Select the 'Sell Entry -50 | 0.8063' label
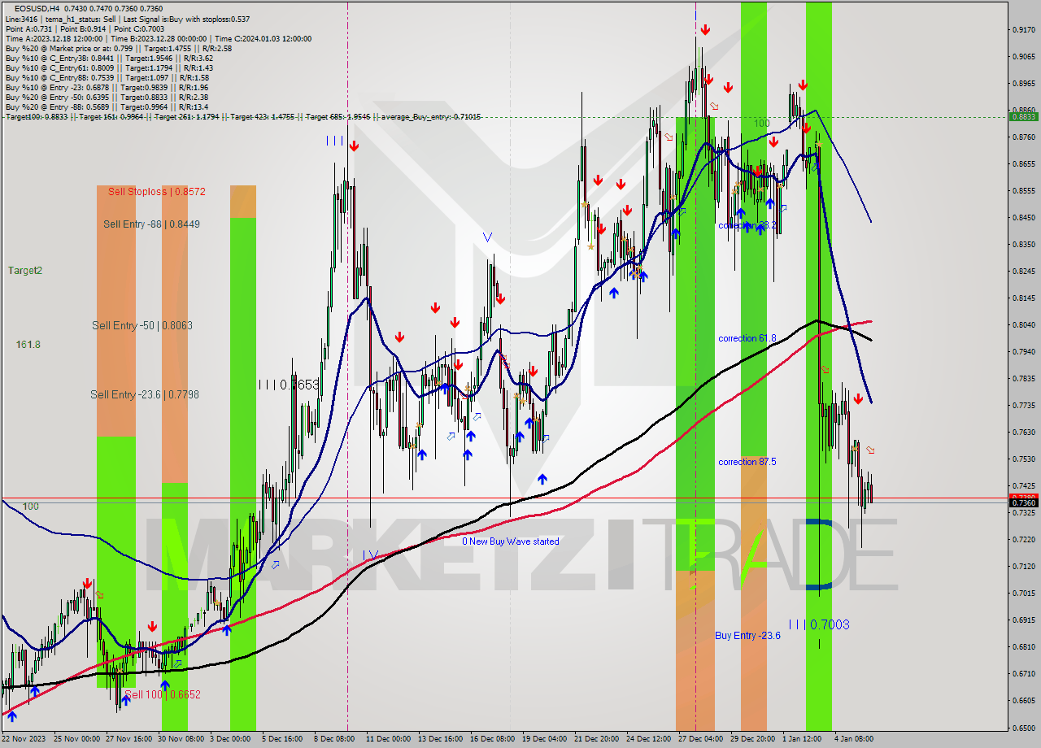The width and height of the screenshot is (1041, 748). pos(142,325)
